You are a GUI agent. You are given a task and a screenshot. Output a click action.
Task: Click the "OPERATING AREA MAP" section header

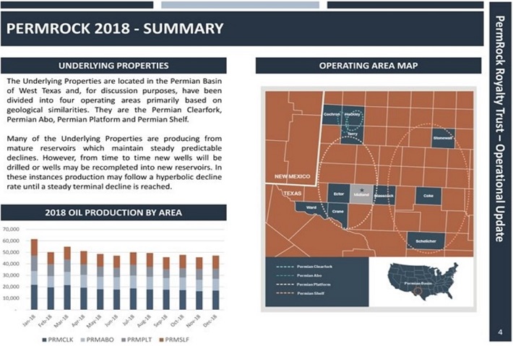(368, 66)
